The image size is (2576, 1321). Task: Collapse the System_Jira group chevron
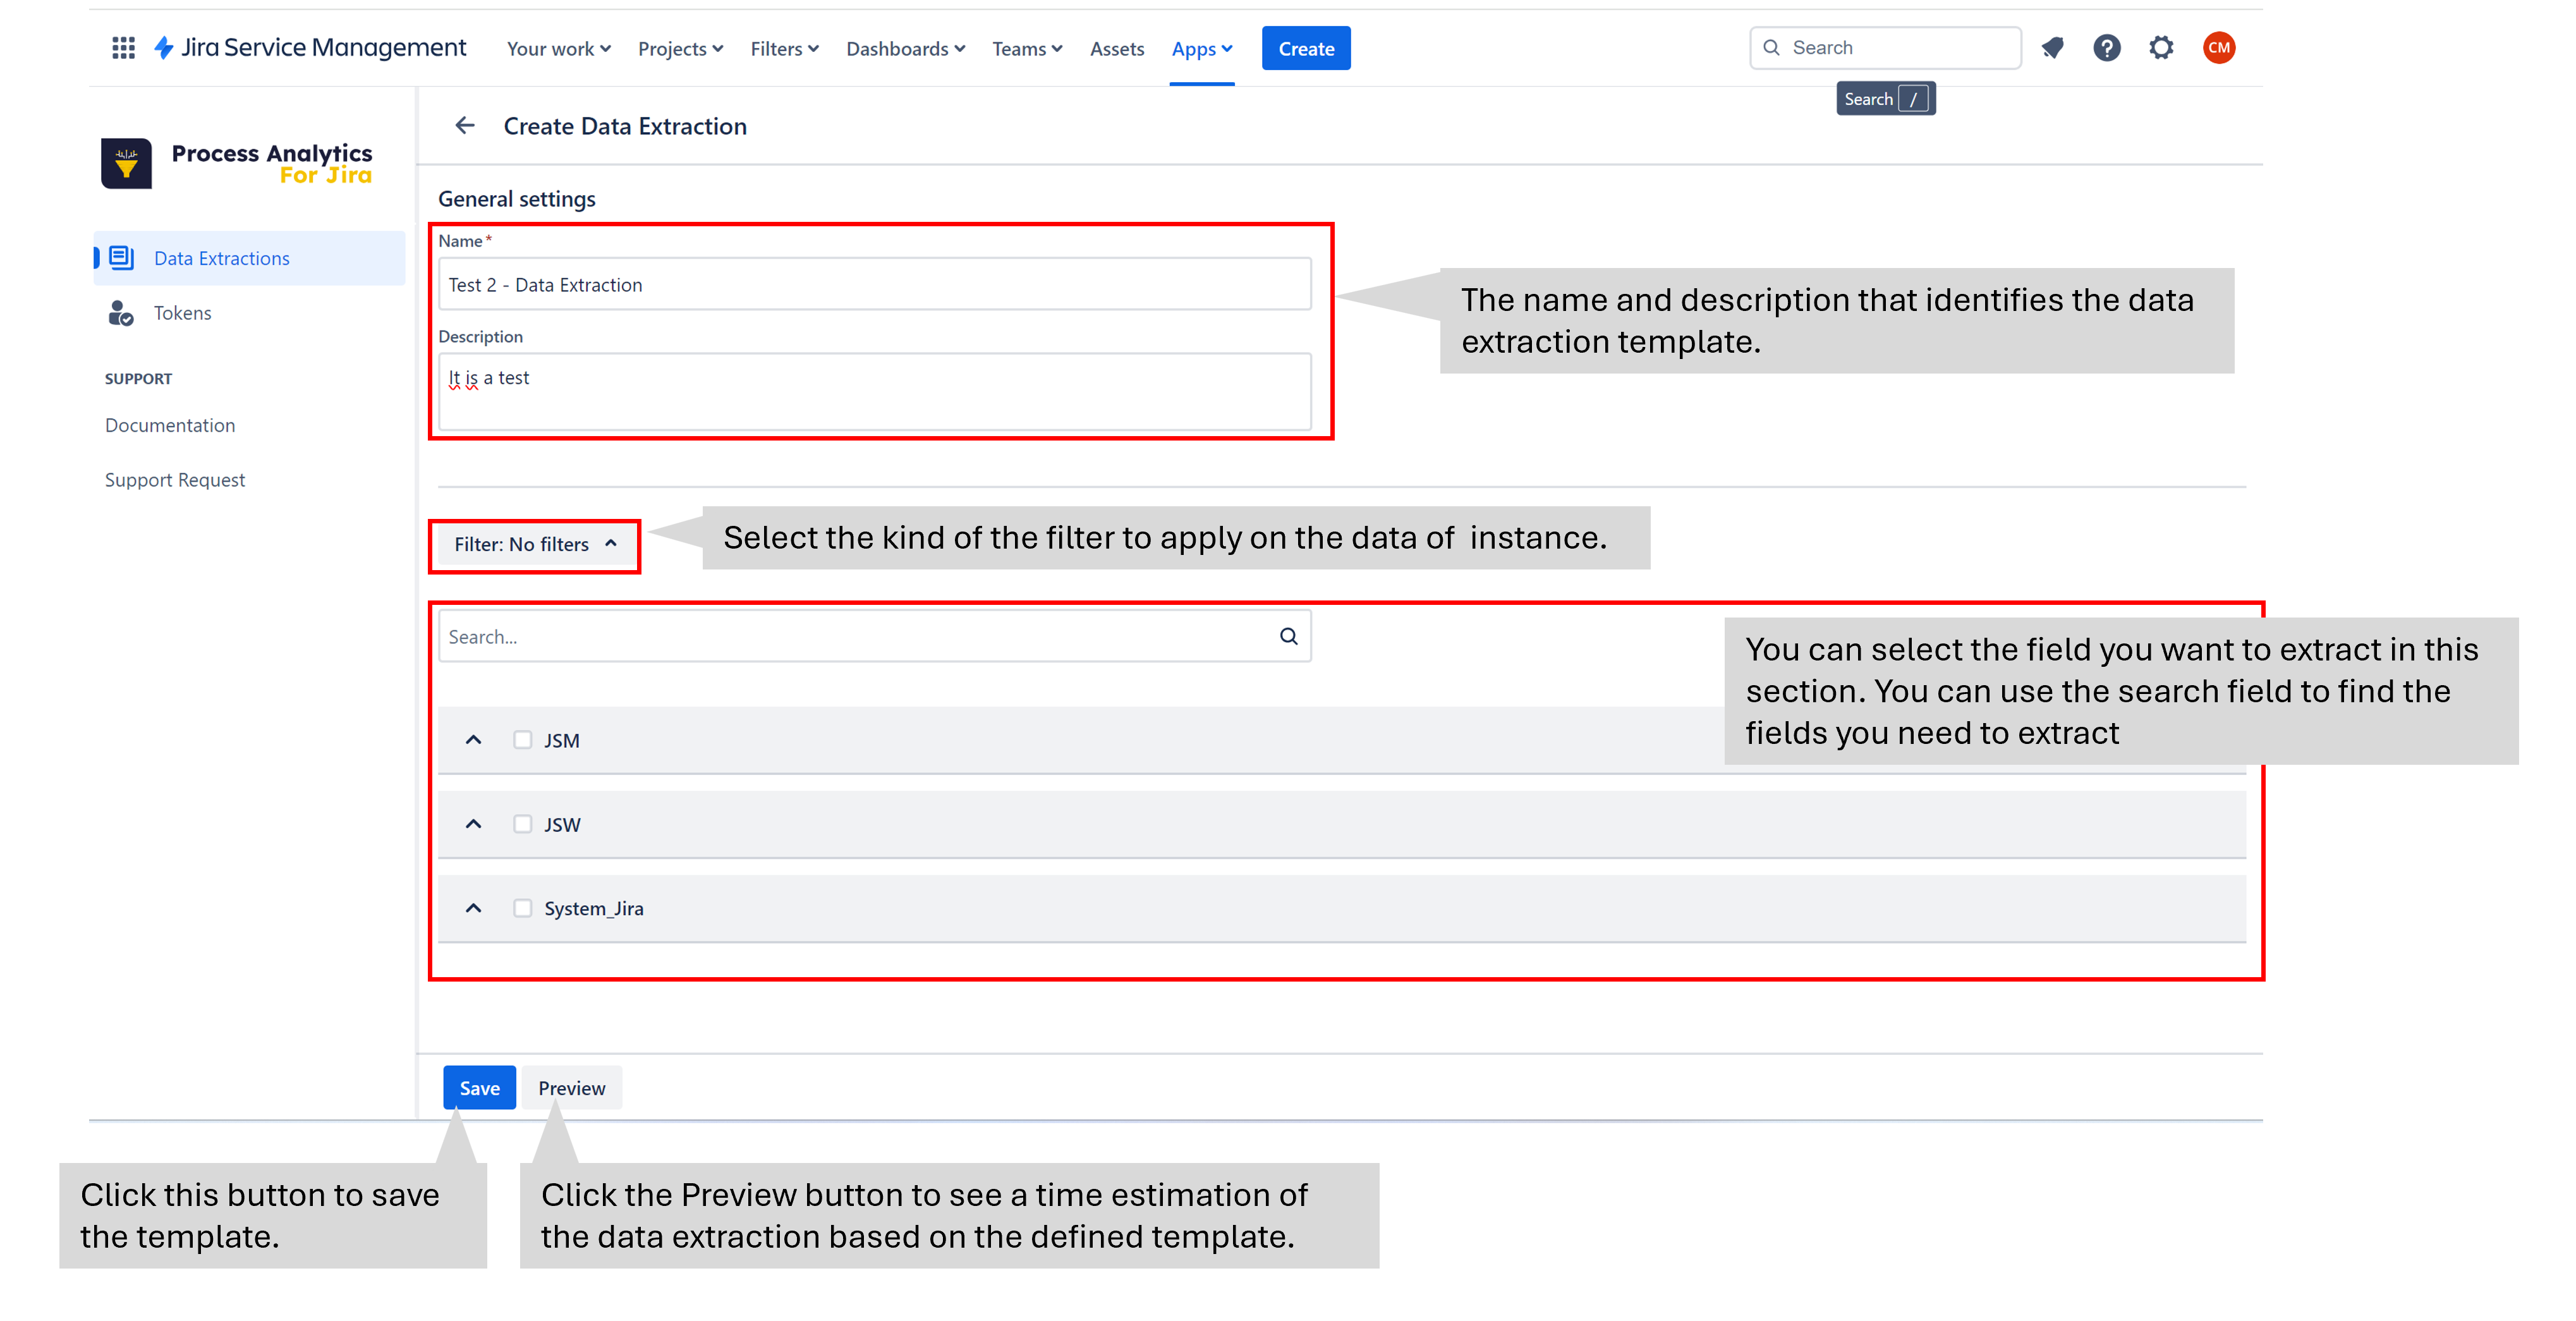pos(474,908)
